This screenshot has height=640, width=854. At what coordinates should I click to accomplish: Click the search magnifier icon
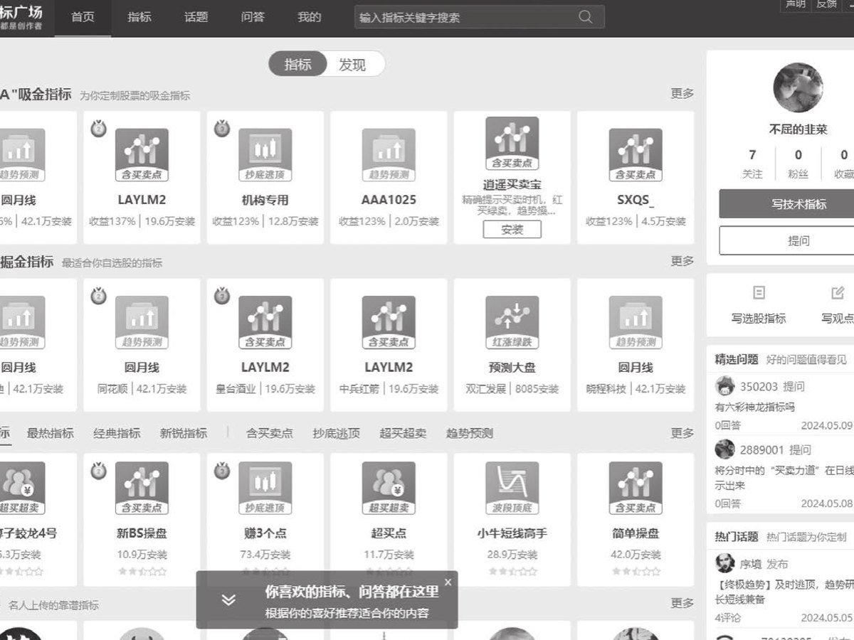point(585,17)
